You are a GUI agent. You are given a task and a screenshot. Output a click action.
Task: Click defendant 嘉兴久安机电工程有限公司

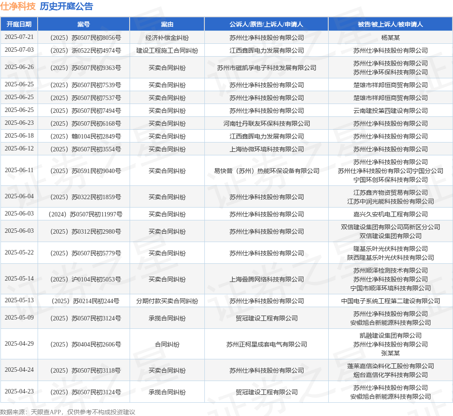pos(390,214)
